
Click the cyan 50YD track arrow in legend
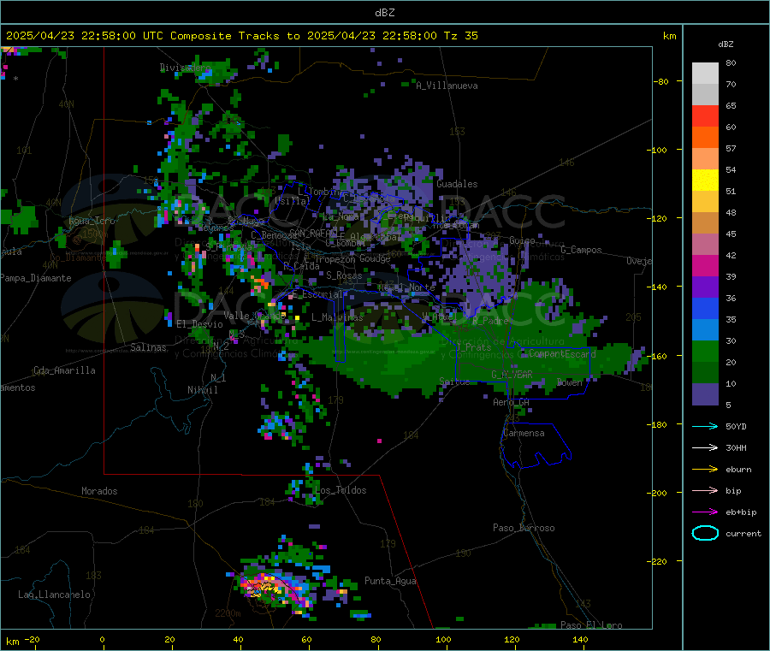[x=705, y=426]
